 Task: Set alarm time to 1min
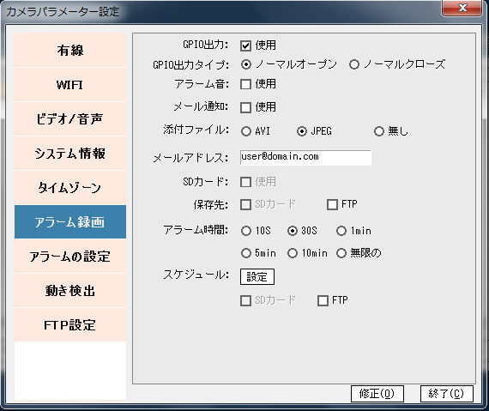[341, 231]
